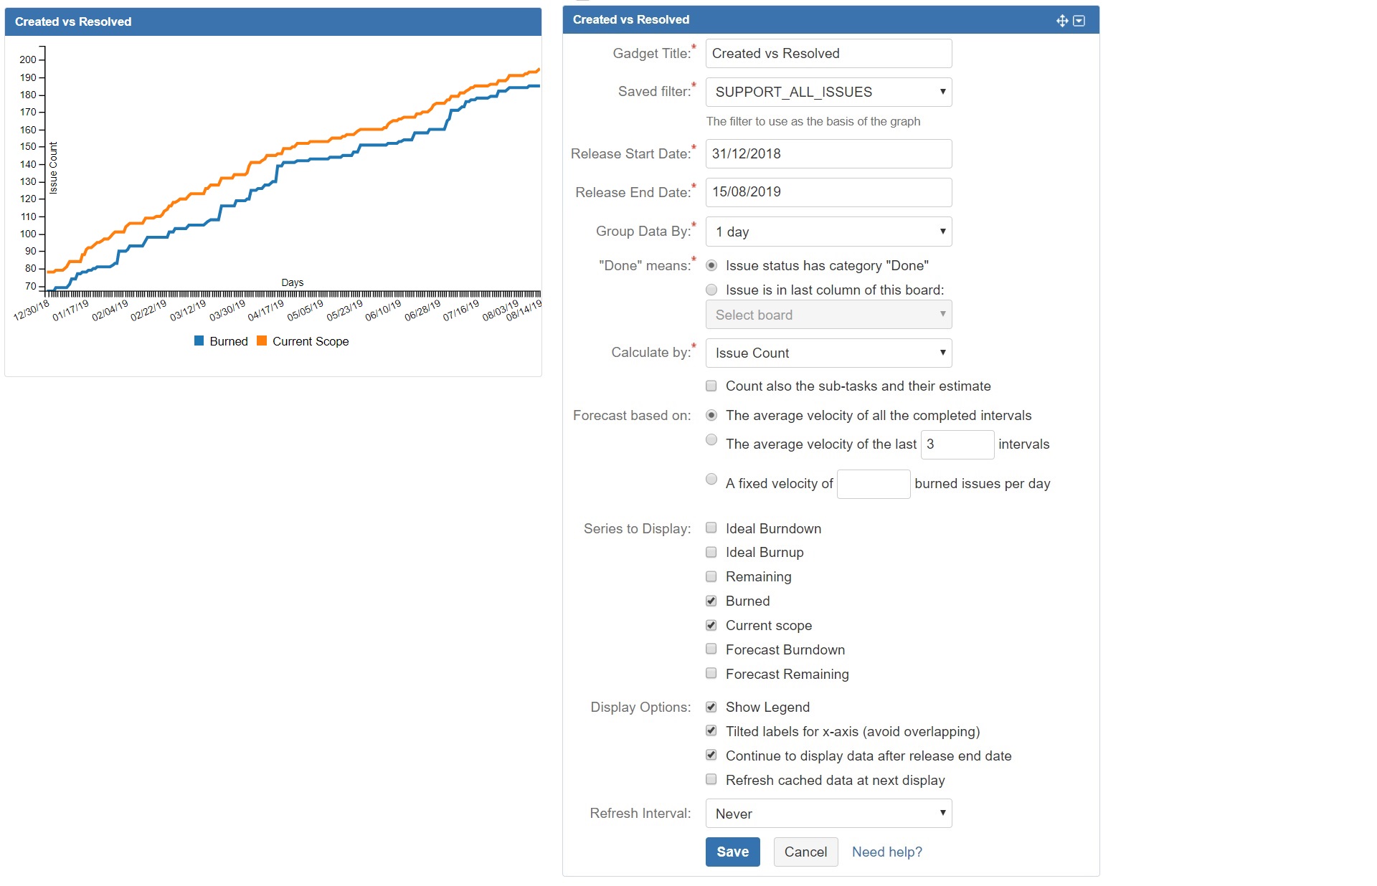The width and height of the screenshot is (1377, 886).
Task: Click the Save button
Action: pyautogui.click(x=732, y=852)
